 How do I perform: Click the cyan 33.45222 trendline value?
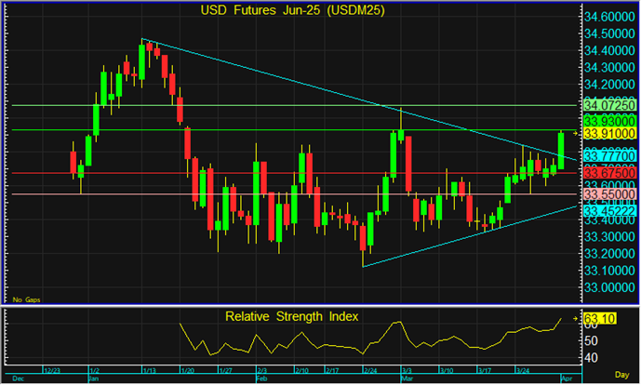tap(609, 211)
